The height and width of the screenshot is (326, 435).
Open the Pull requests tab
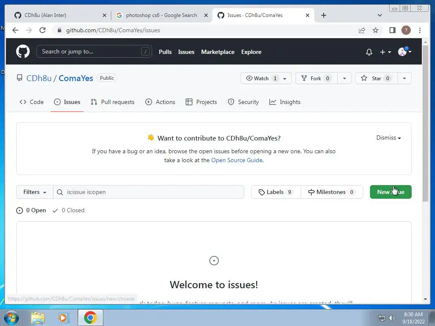point(113,102)
